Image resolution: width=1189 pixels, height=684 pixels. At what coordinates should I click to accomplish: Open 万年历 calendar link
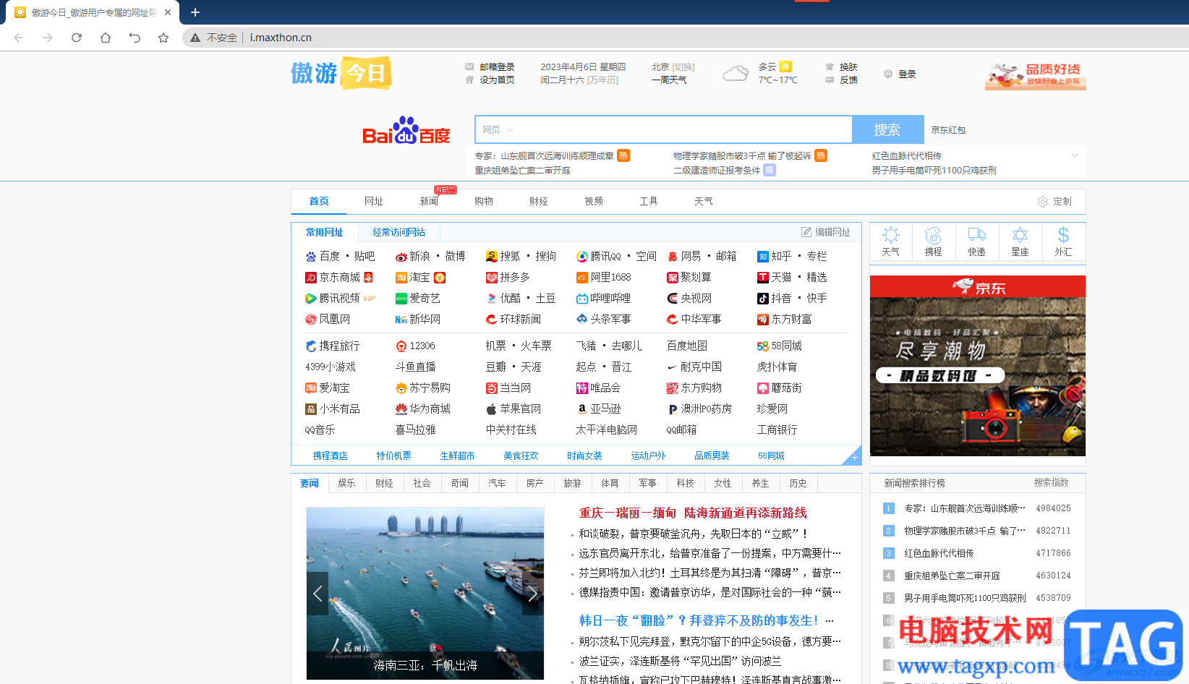602,80
